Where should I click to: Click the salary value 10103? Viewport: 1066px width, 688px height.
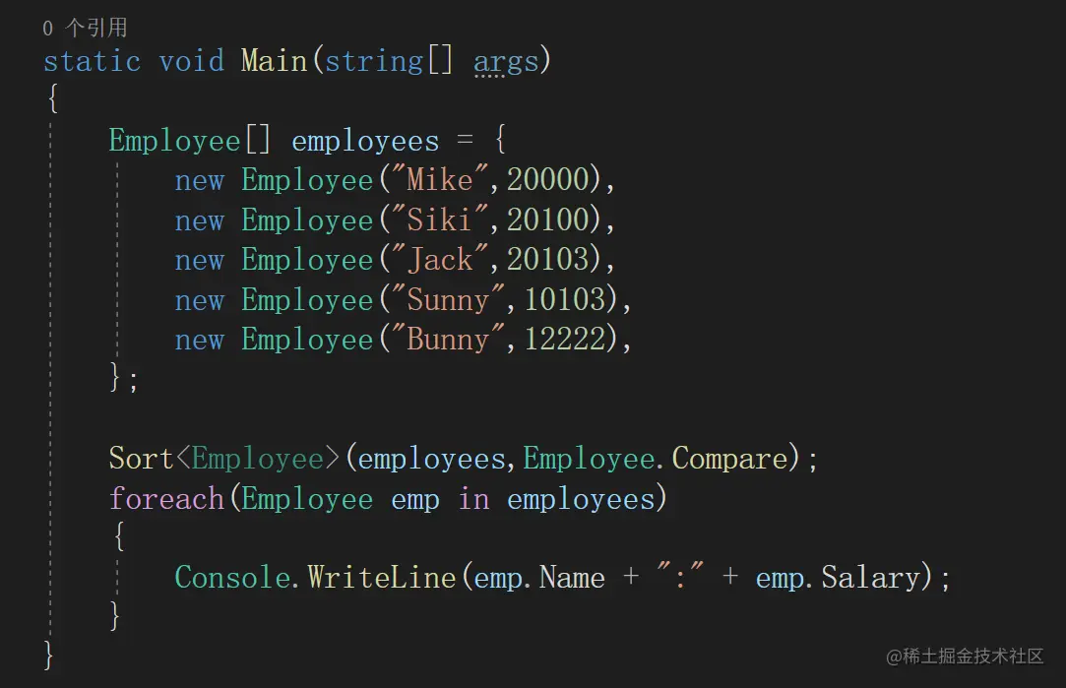tap(565, 299)
